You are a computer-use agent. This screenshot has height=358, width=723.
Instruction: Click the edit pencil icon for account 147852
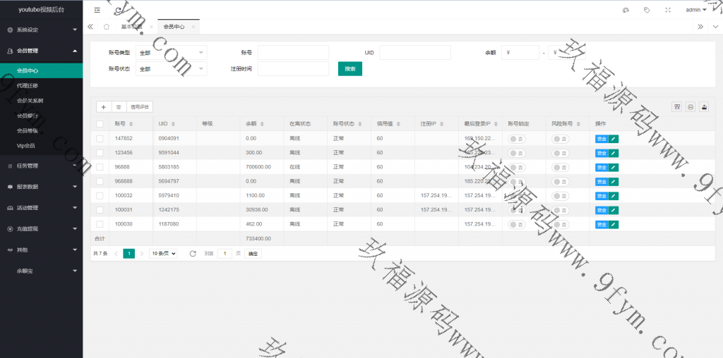coord(614,139)
